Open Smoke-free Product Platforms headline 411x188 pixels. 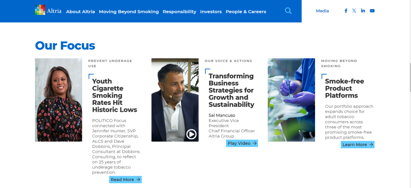(344, 88)
